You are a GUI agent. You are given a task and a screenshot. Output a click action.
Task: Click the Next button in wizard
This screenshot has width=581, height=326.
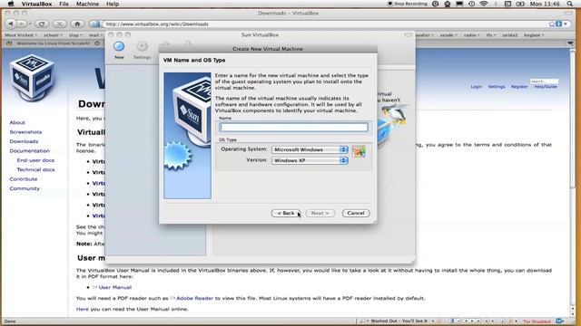click(320, 213)
